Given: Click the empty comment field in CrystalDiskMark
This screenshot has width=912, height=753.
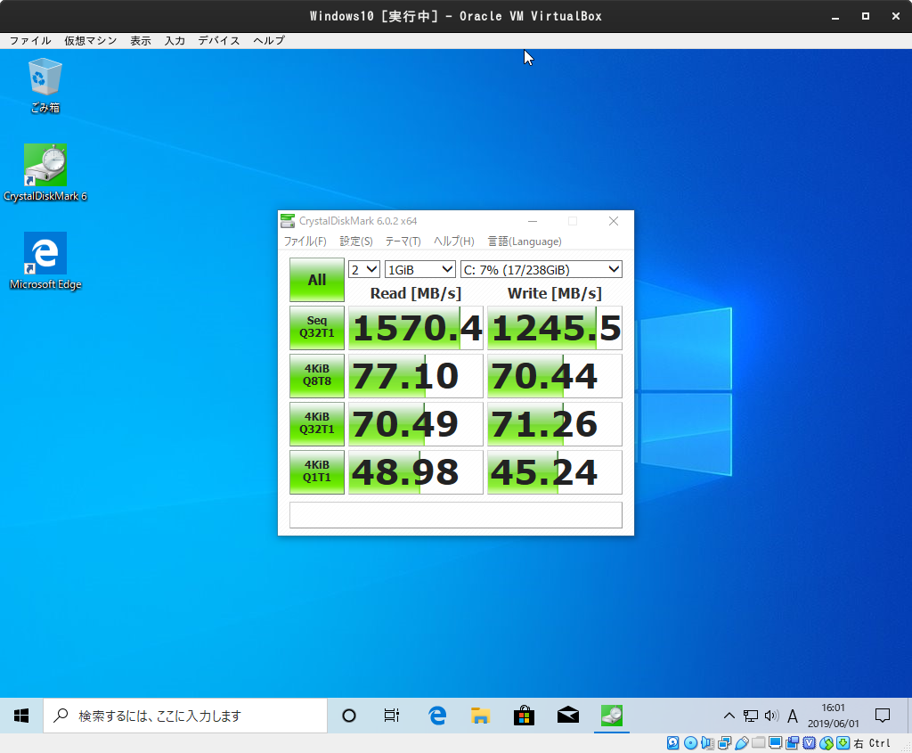Looking at the screenshot, I should coord(456,515).
